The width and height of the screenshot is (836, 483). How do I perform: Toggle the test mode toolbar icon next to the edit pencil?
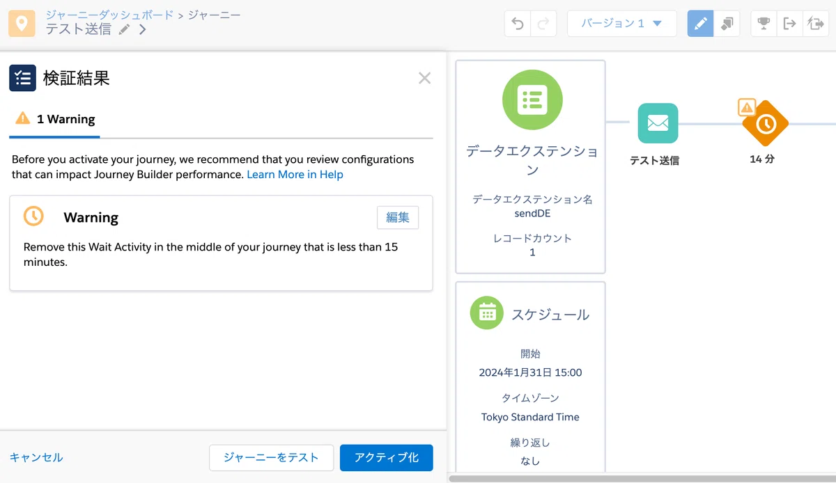point(727,24)
